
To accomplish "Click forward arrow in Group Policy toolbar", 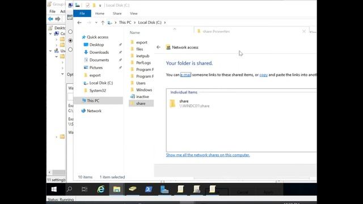I will [x=58, y=19].
